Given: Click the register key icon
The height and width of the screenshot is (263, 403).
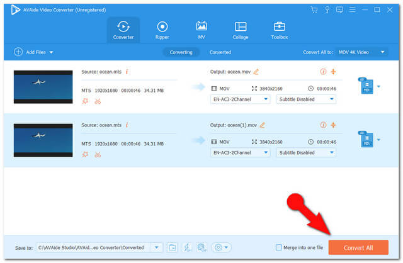Looking at the screenshot, I should (327, 10).
